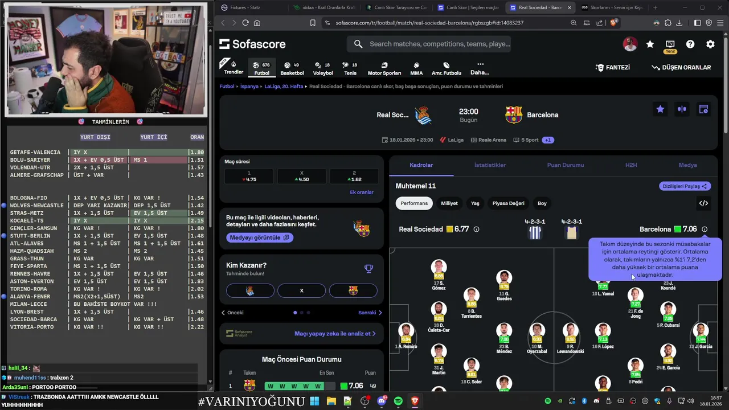Switch to H2H tab
This screenshot has width=729, height=410.
coord(631,165)
